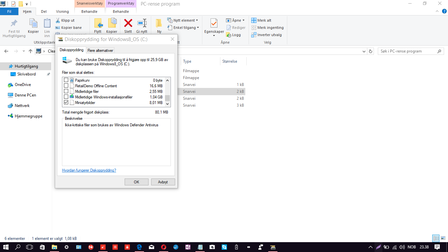The width and height of the screenshot is (448, 252).
Task: Open the Fil menu tab
Action: pyautogui.click(x=9, y=11)
